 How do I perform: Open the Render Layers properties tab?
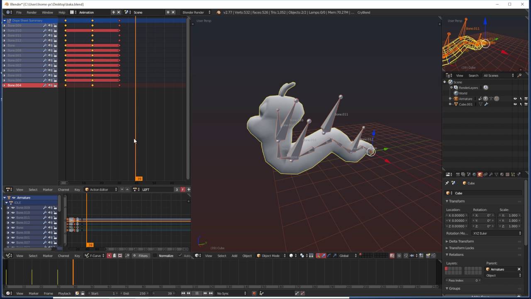(463, 174)
